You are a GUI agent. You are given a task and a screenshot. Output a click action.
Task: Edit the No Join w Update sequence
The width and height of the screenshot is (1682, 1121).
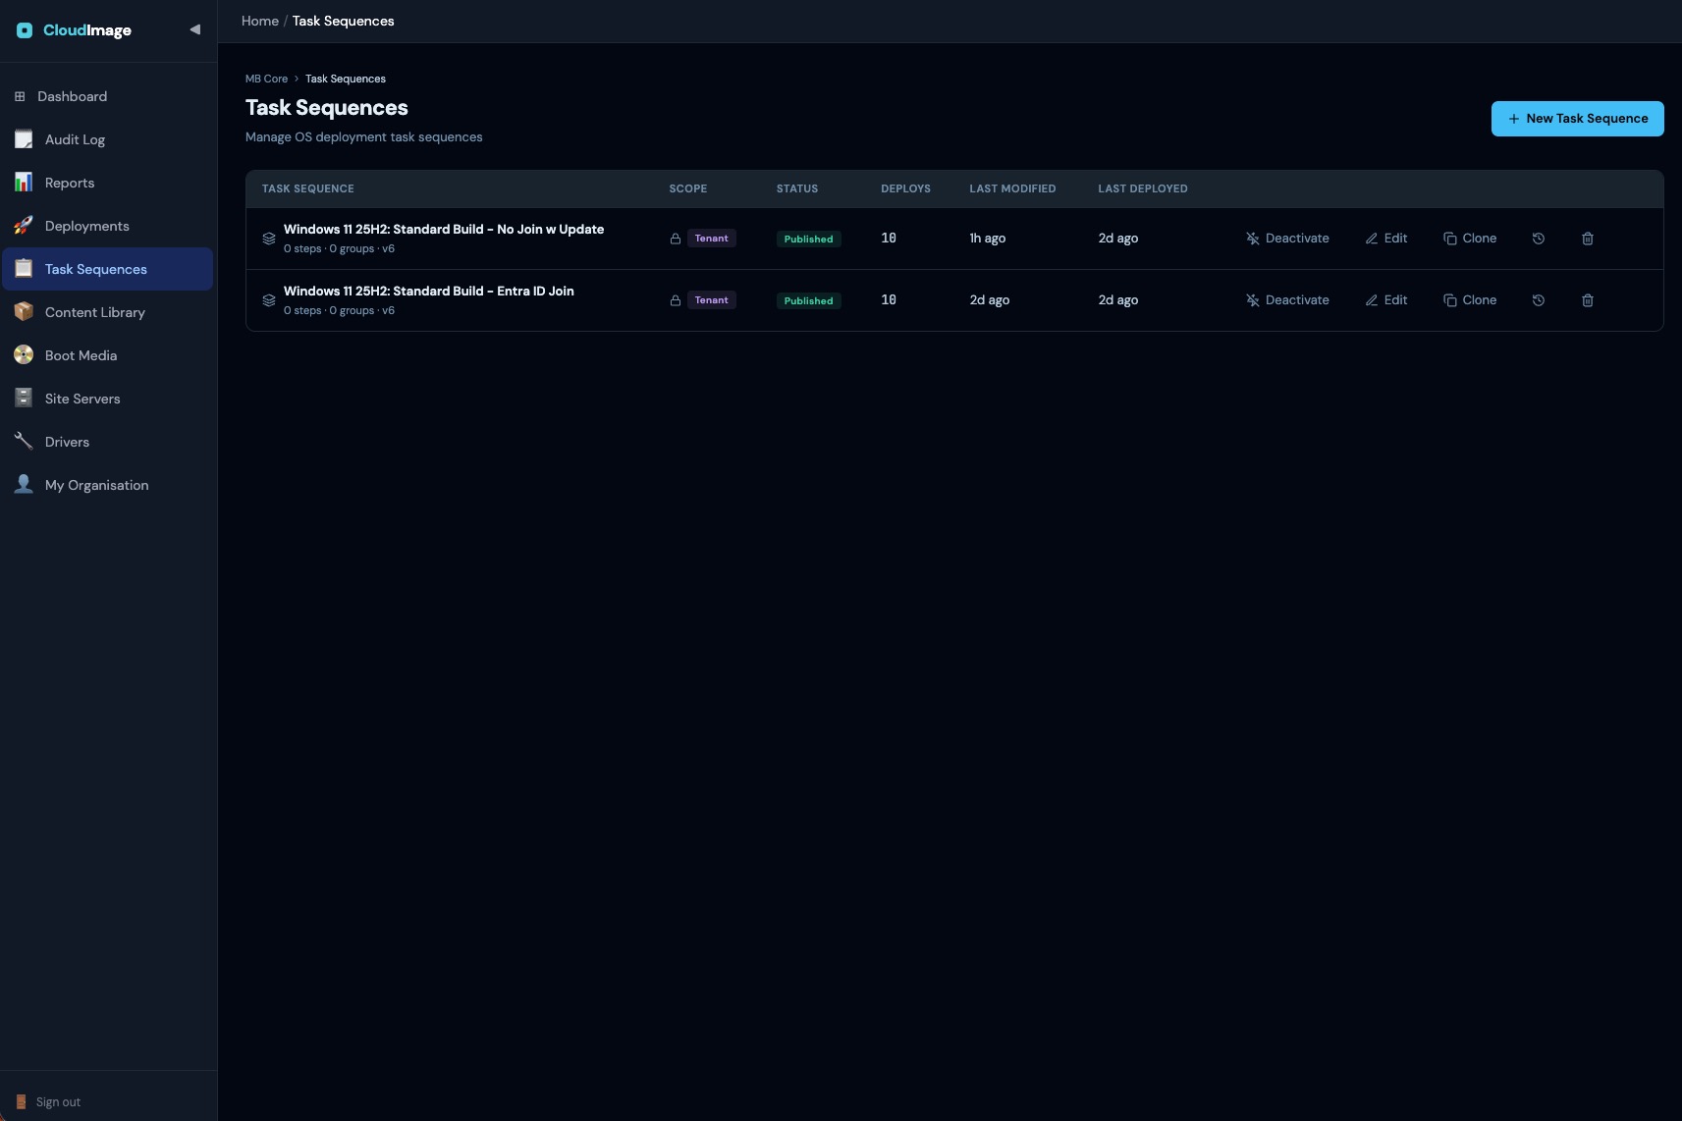(1386, 239)
